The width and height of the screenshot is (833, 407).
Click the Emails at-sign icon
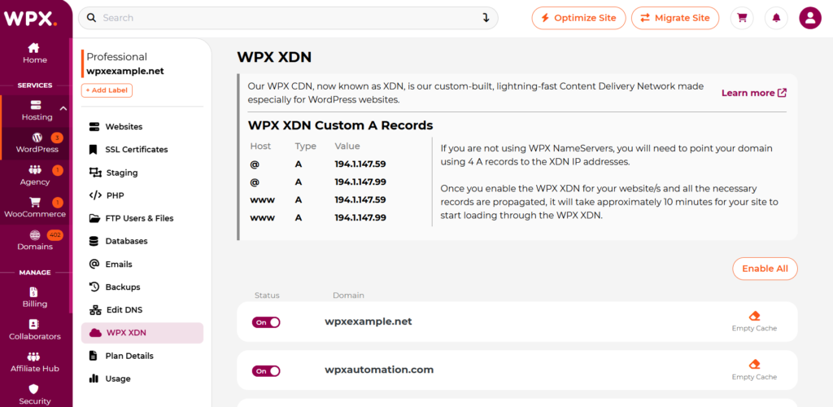pyautogui.click(x=94, y=264)
